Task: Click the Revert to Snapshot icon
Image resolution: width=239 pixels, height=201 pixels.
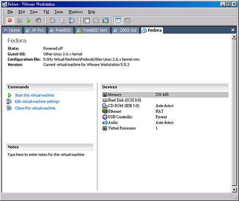Action: coord(62,21)
